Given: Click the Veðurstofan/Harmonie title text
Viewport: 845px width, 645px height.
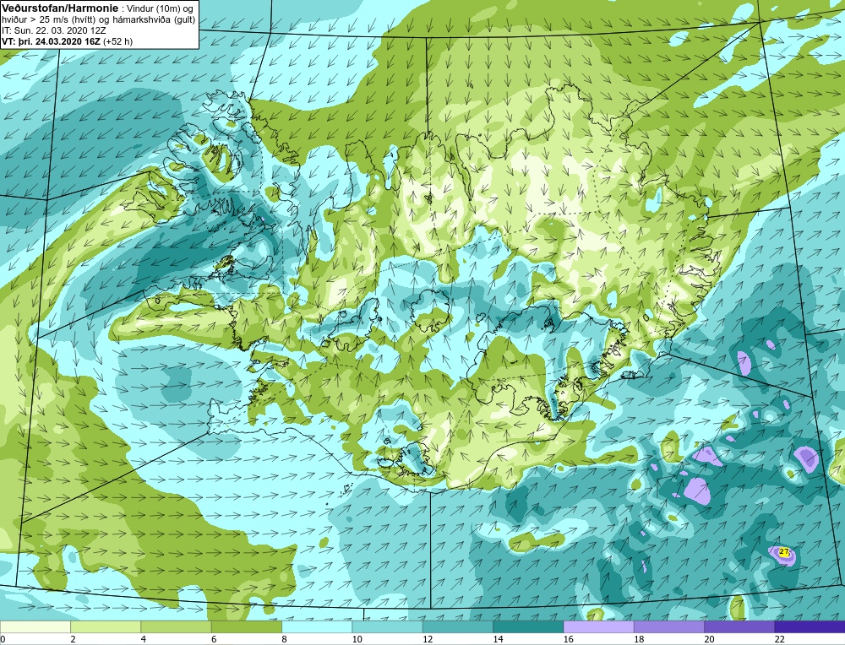Looking at the screenshot, I should pos(59,9).
